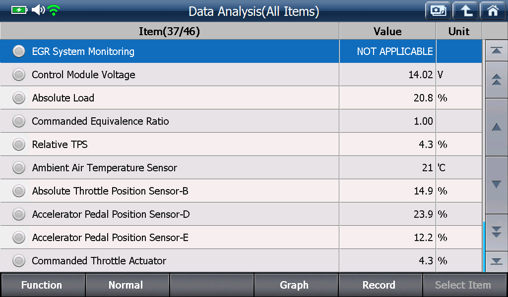
Task: Toggle the Relative TPS radio button
Action: click(19, 145)
